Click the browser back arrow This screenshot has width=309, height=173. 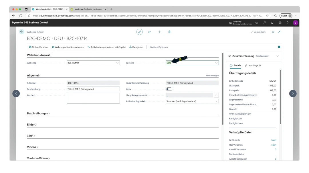tap(13, 16)
